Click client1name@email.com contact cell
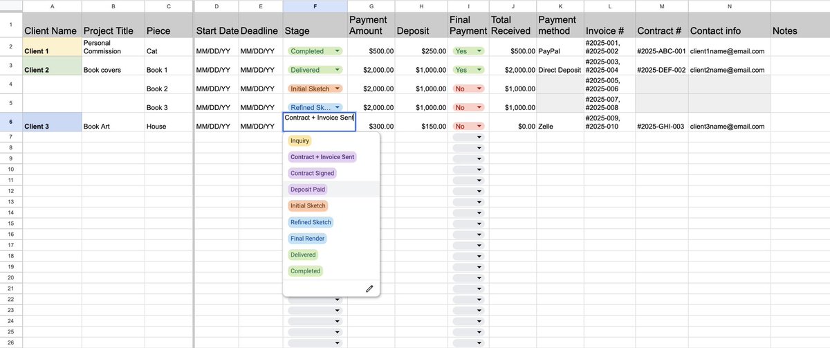830x348 pixels. pyautogui.click(x=729, y=47)
